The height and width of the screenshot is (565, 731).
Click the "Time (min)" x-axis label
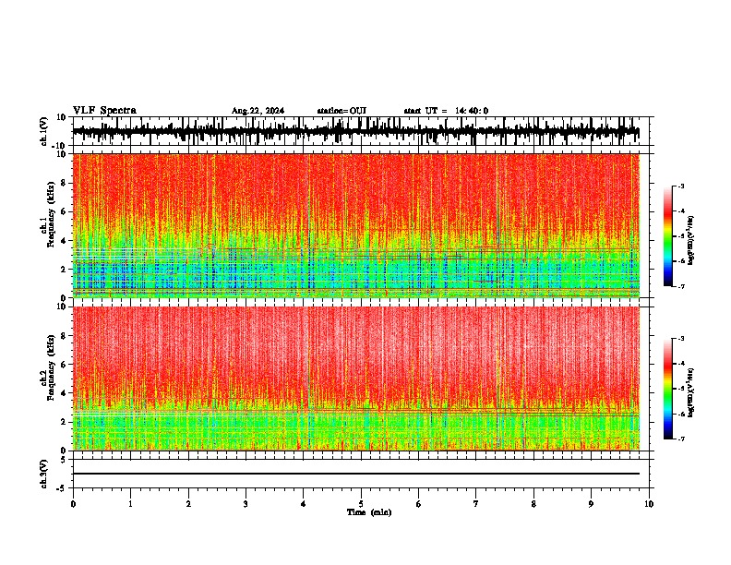click(369, 512)
